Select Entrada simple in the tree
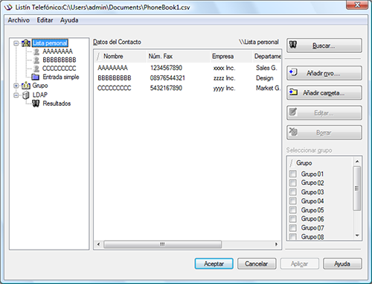The width and height of the screenshot is (372, 284). (61, 77)
